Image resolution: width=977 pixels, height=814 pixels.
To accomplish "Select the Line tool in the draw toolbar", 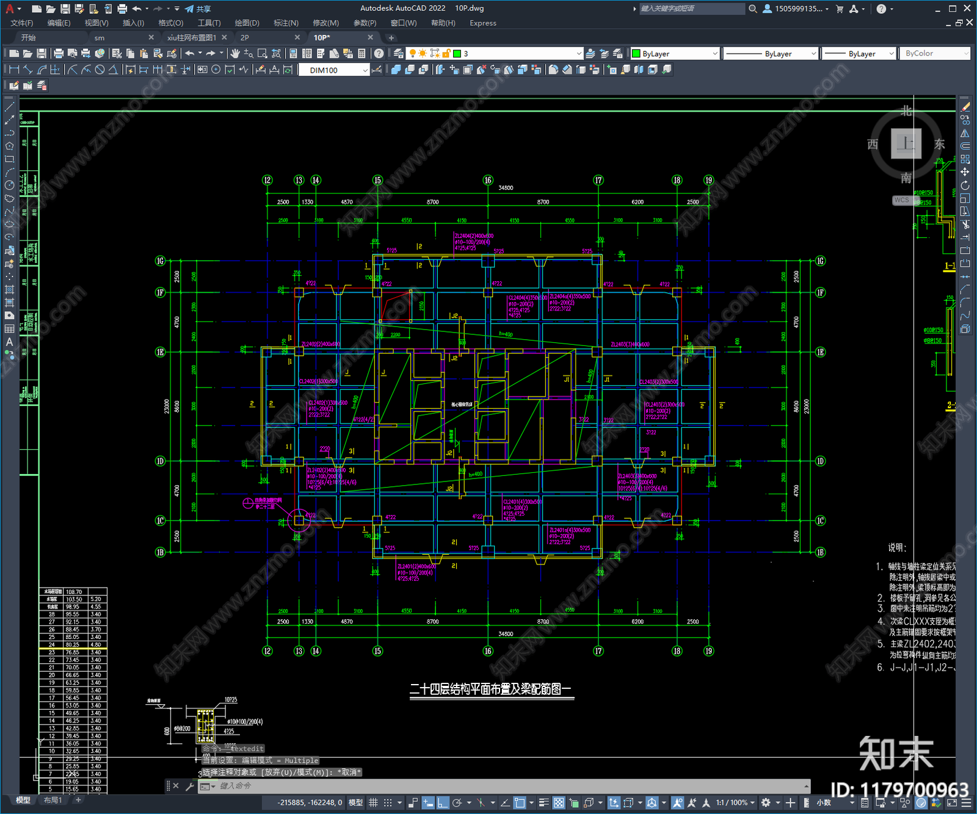I will pos(9,107).
